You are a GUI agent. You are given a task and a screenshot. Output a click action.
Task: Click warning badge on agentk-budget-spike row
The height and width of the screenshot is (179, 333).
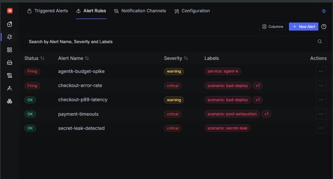coord(174,71)
